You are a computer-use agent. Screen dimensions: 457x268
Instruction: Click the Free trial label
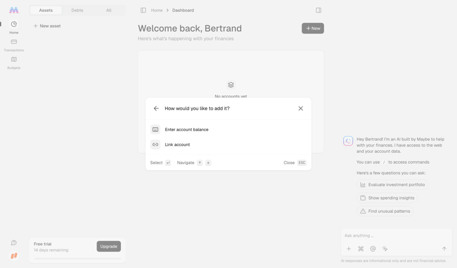click(x=42, y=244)
